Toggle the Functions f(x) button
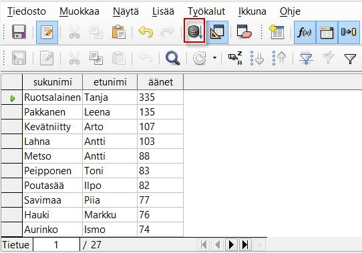Screen dimensions: 362x253 click(x=305, y=32)
